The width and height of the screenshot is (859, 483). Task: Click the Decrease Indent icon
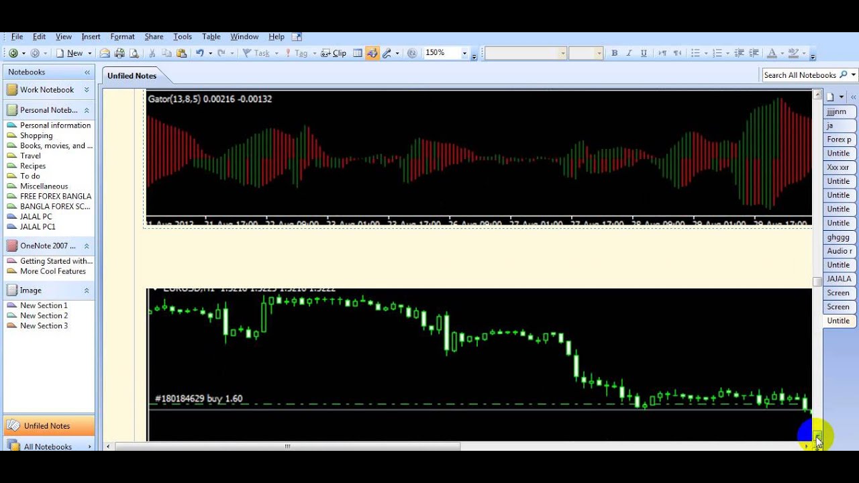point(739,53)
